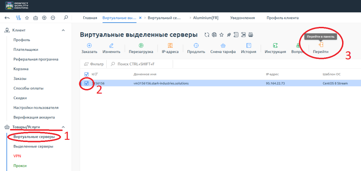This screenshot has height=171, width=361.
Task: Click the Перейти panel login icon
Action: (320, 45)
